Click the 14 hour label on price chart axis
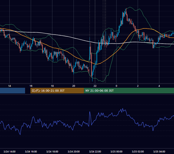The width and height of the screenshot is (174, 154). (9, 86)
